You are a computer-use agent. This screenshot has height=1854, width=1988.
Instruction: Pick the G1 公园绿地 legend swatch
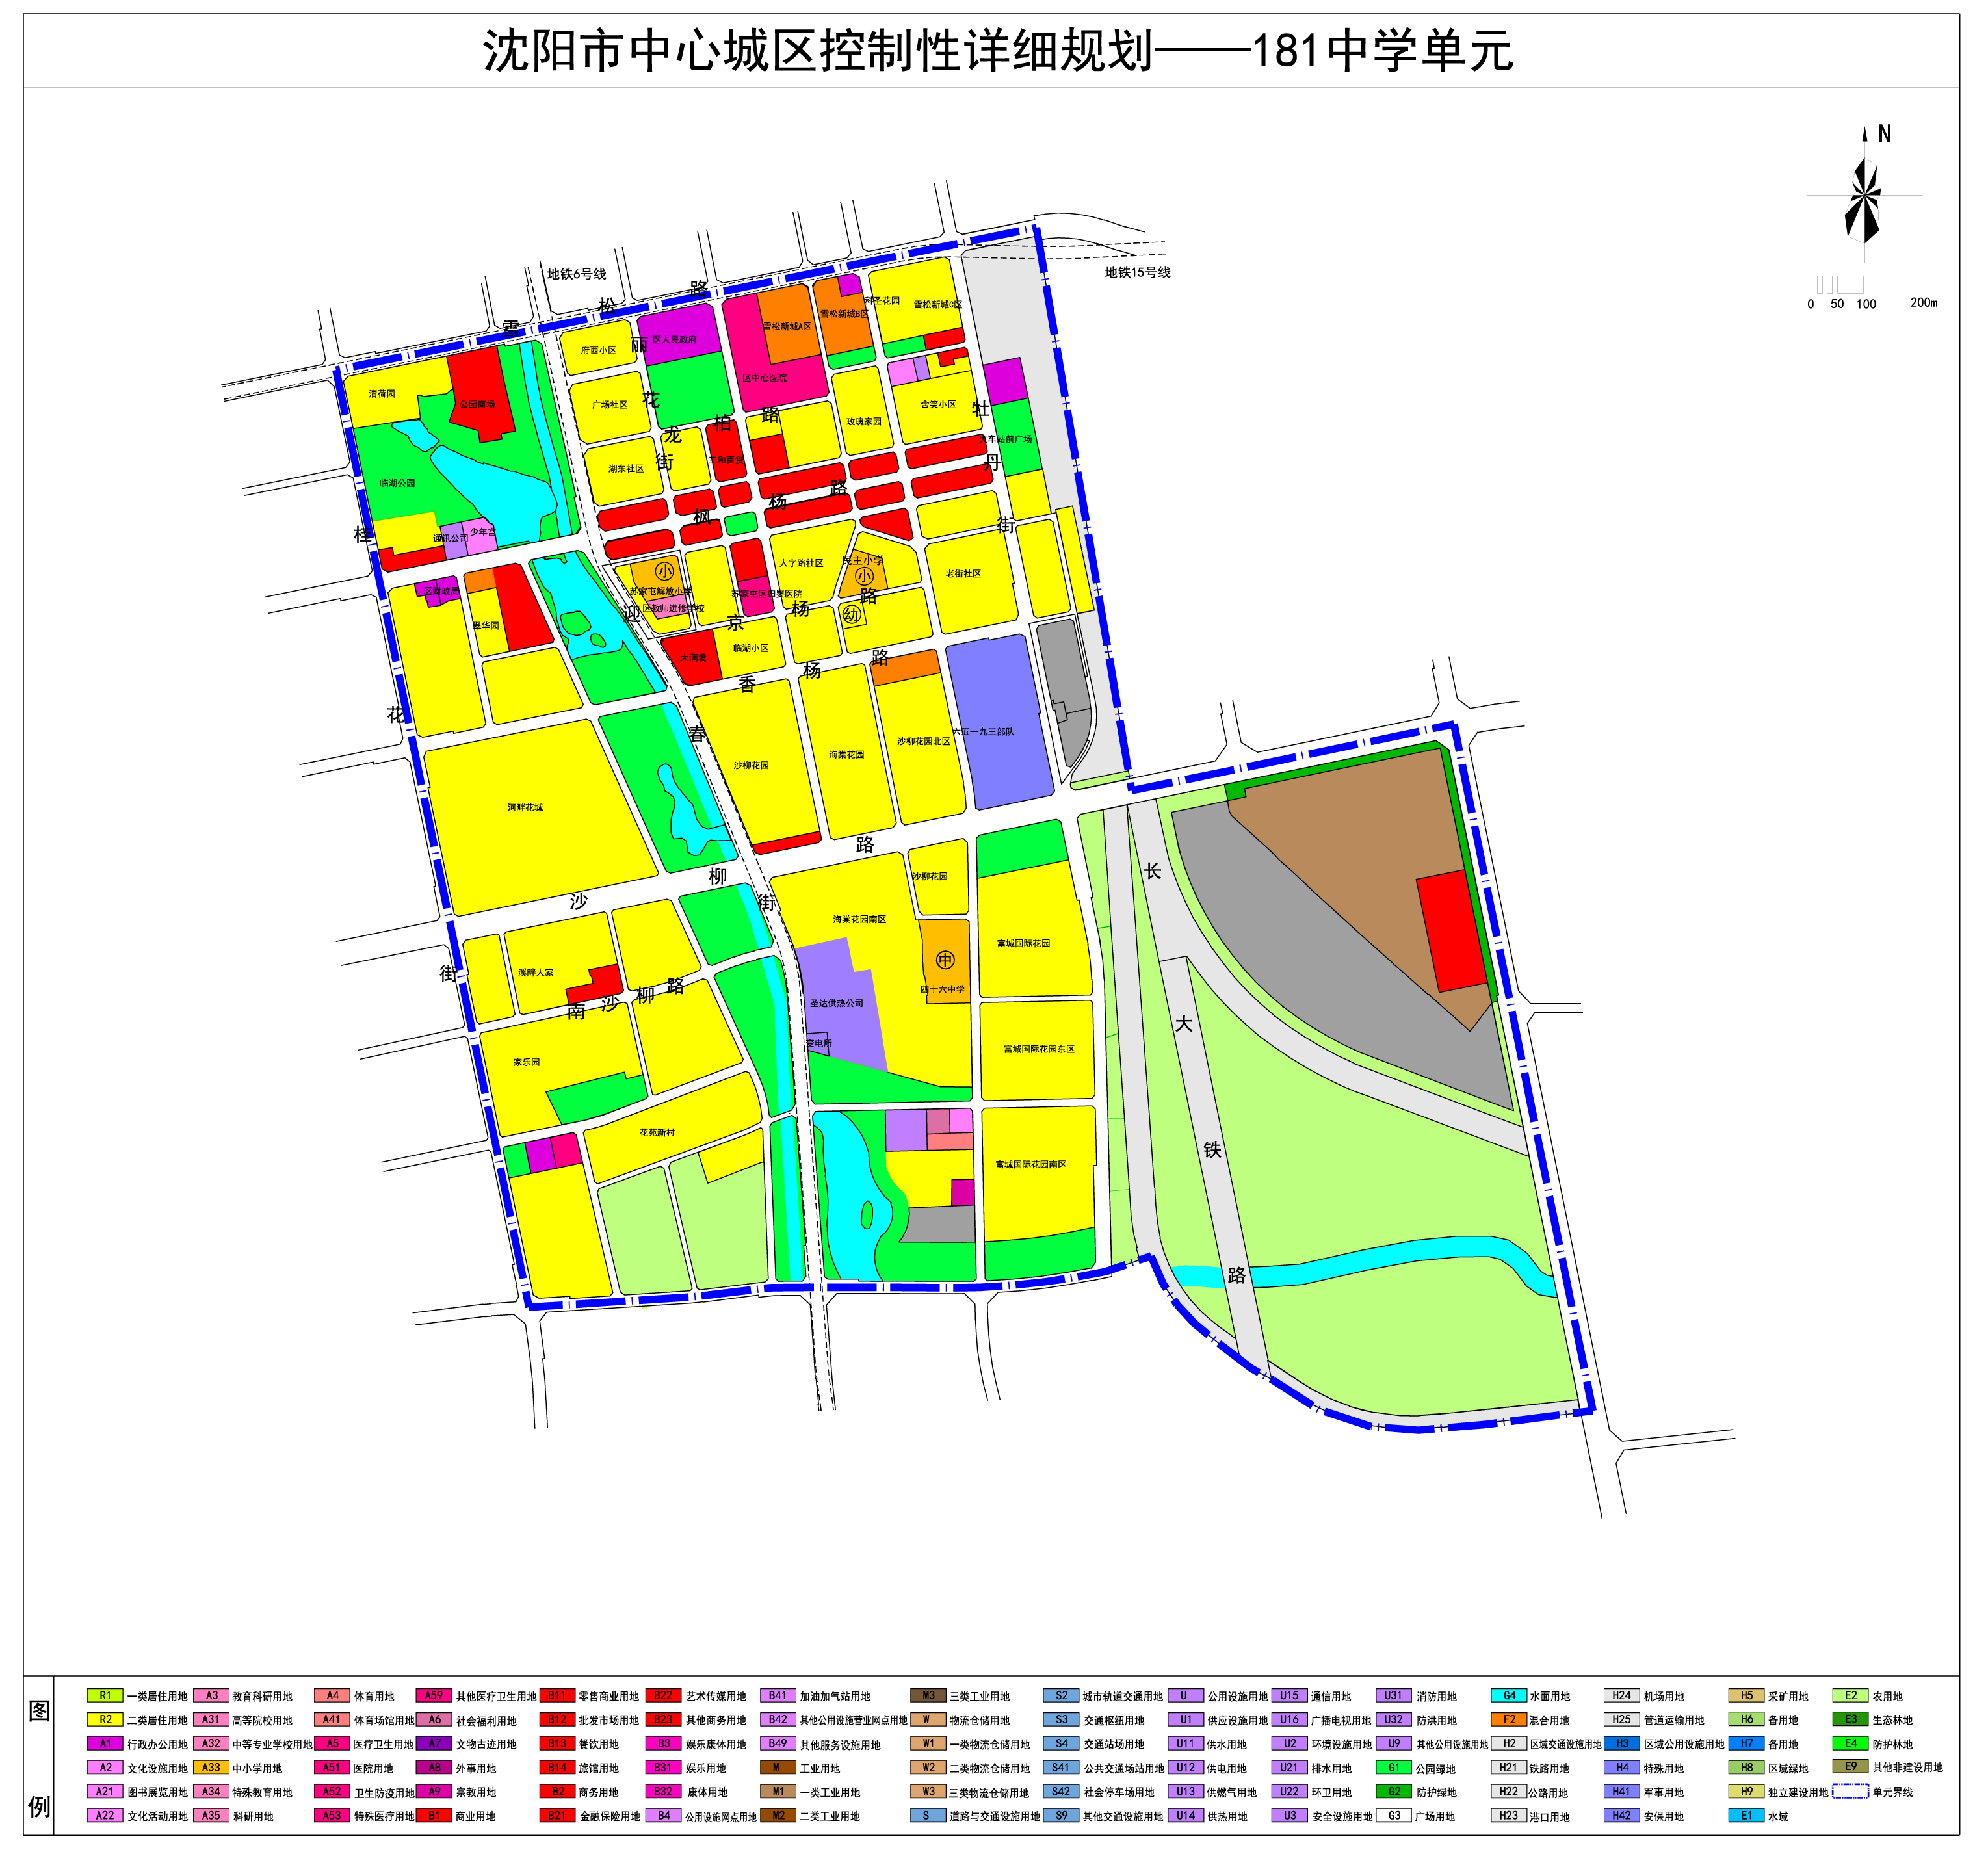point(1393,1767)
